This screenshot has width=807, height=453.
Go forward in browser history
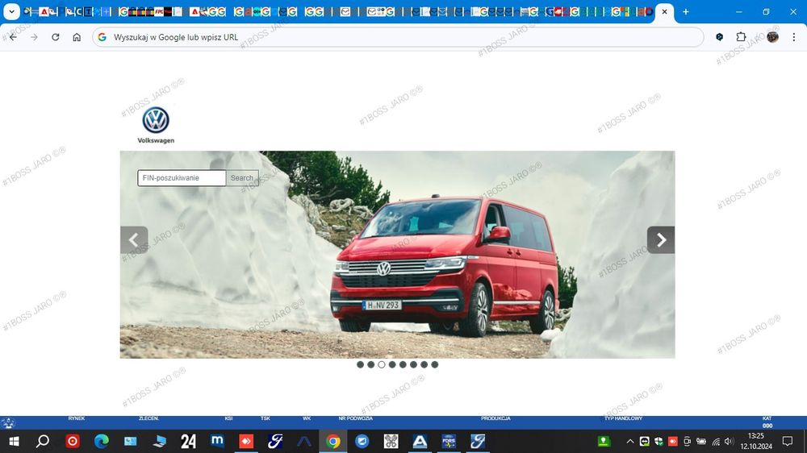coord(34,37)
